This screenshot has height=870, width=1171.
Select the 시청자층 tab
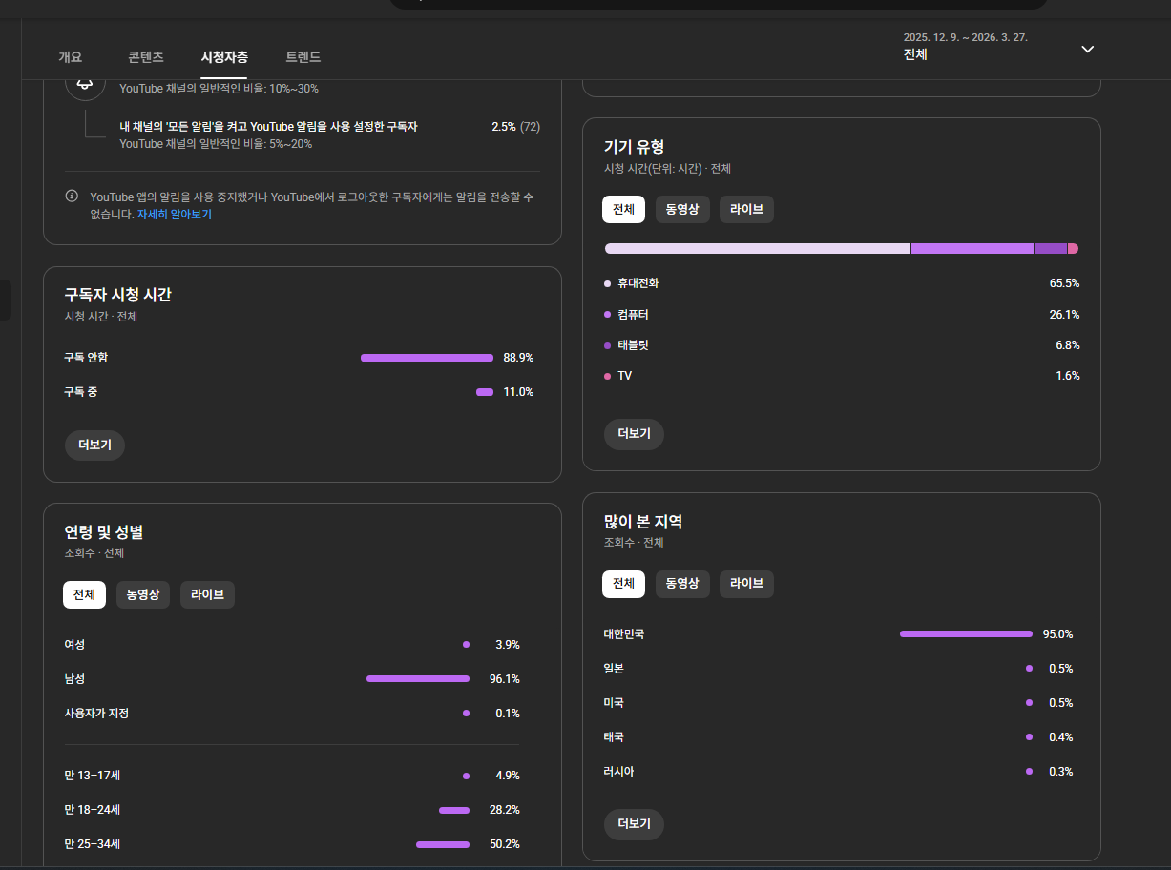[224, 57]
